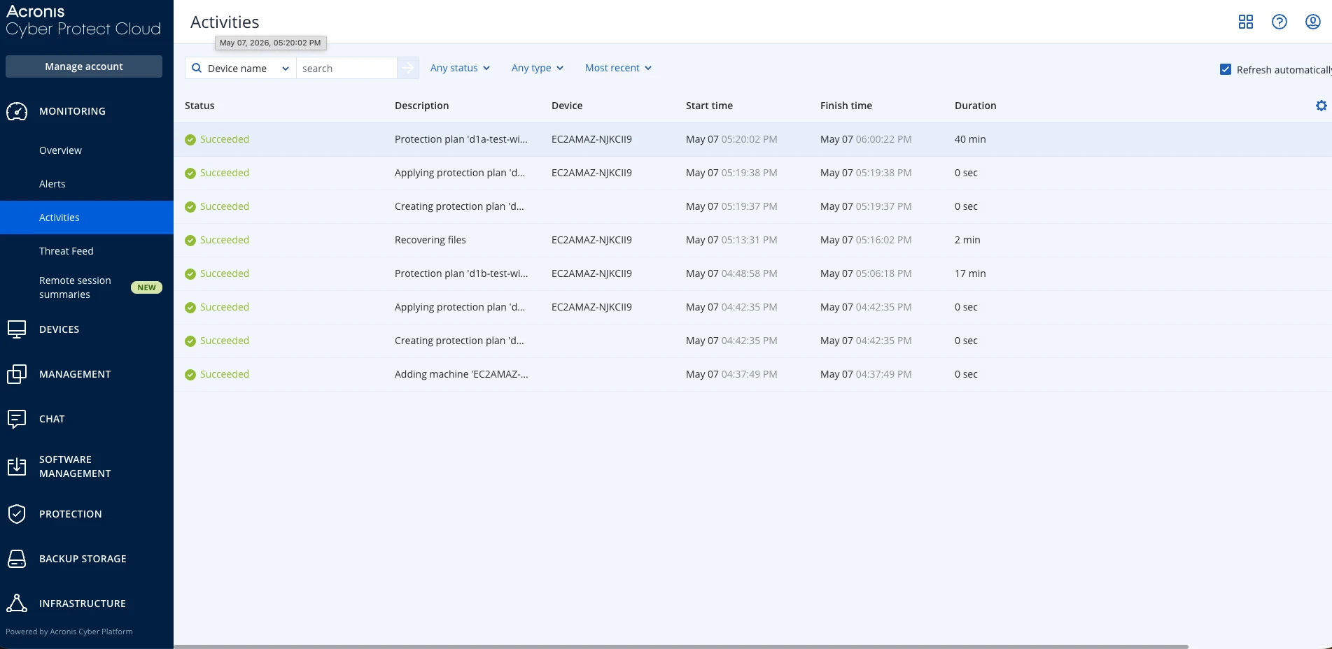Click the Description column header
The image size is (1332, 649).
421,106
